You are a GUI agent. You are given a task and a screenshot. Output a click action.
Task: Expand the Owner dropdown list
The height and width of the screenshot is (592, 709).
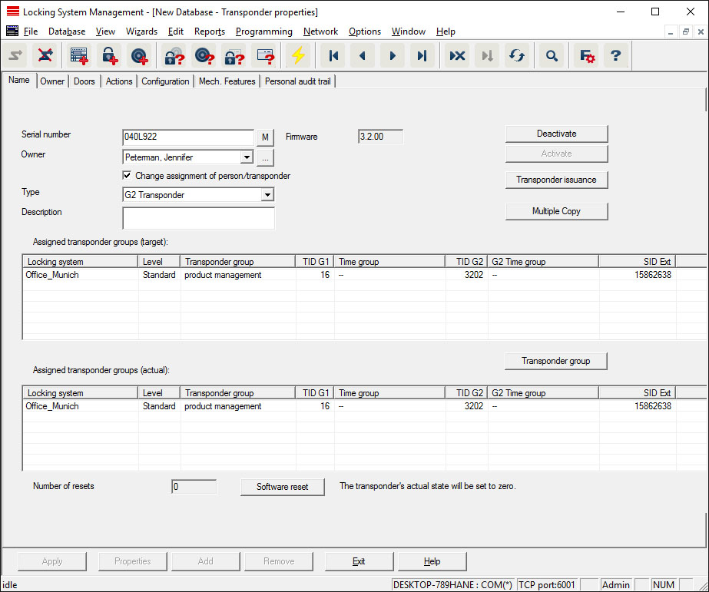click(246, 157)
